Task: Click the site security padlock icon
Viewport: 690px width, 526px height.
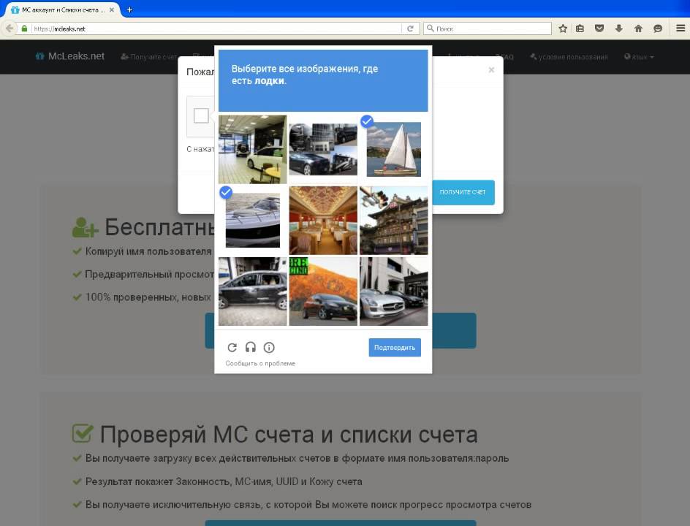Action: 25,28
